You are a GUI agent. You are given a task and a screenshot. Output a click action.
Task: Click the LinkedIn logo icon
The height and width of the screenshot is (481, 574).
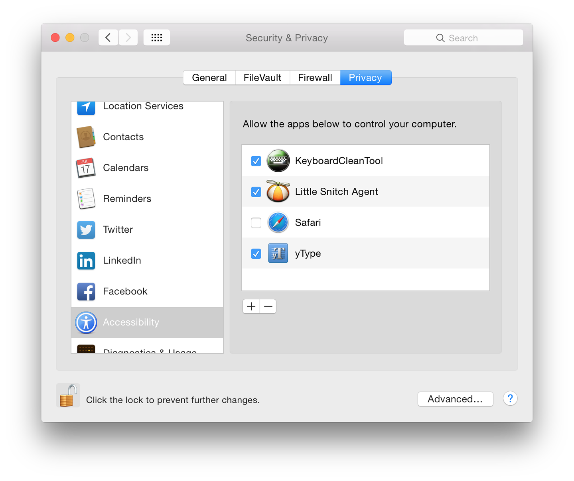86,261
